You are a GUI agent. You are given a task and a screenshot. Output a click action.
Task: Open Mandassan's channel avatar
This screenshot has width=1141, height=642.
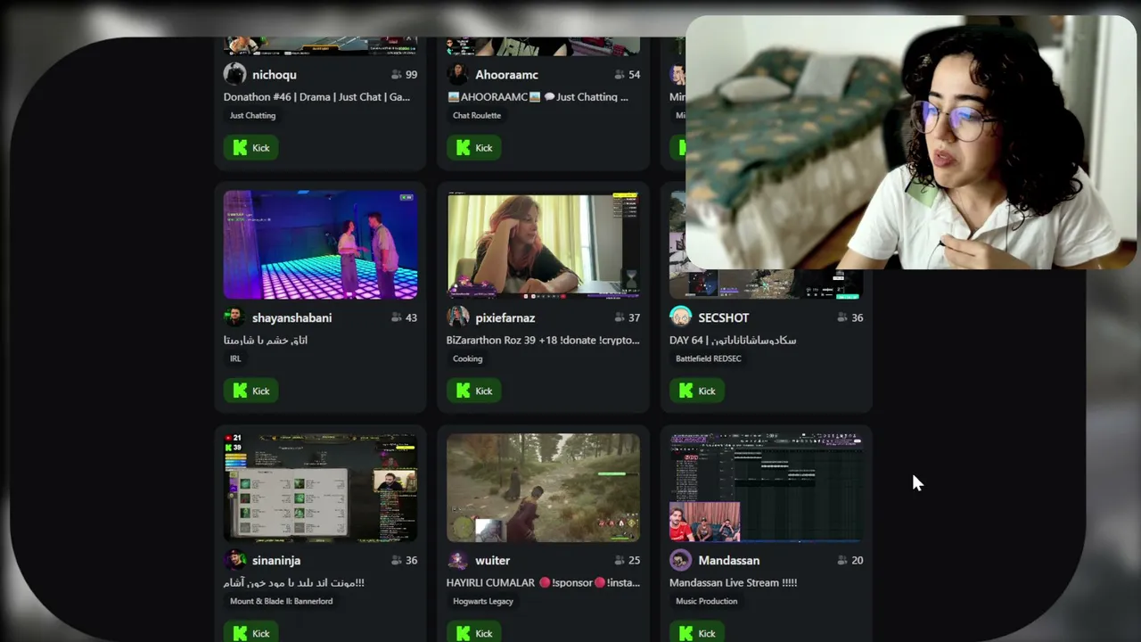[x=680, y=560]
